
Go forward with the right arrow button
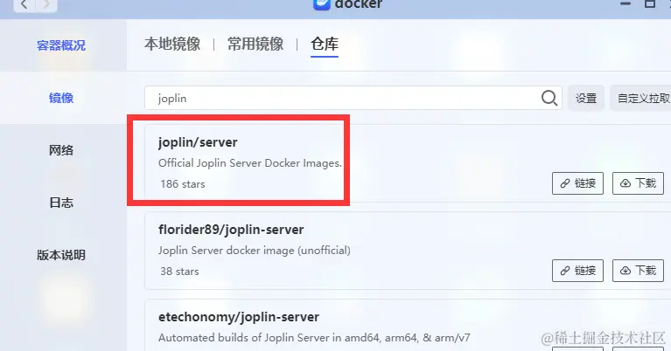[x=46, y=4]
